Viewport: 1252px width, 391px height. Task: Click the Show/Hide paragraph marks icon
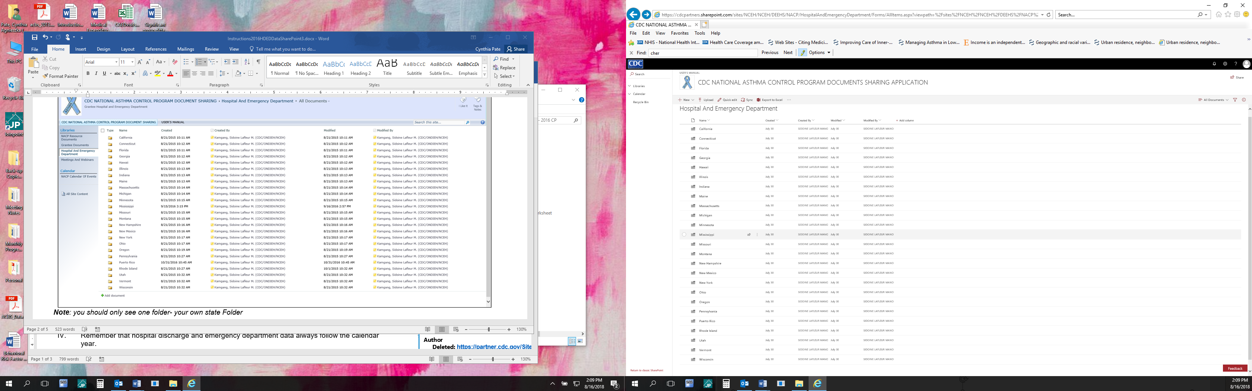258,62
